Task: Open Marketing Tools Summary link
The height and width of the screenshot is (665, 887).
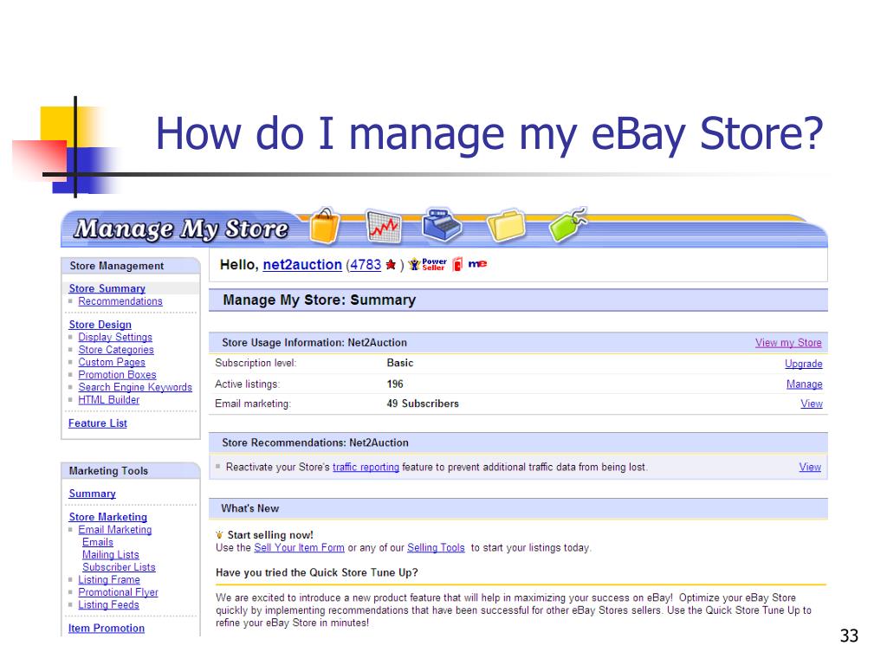Action: coord(92,494)
